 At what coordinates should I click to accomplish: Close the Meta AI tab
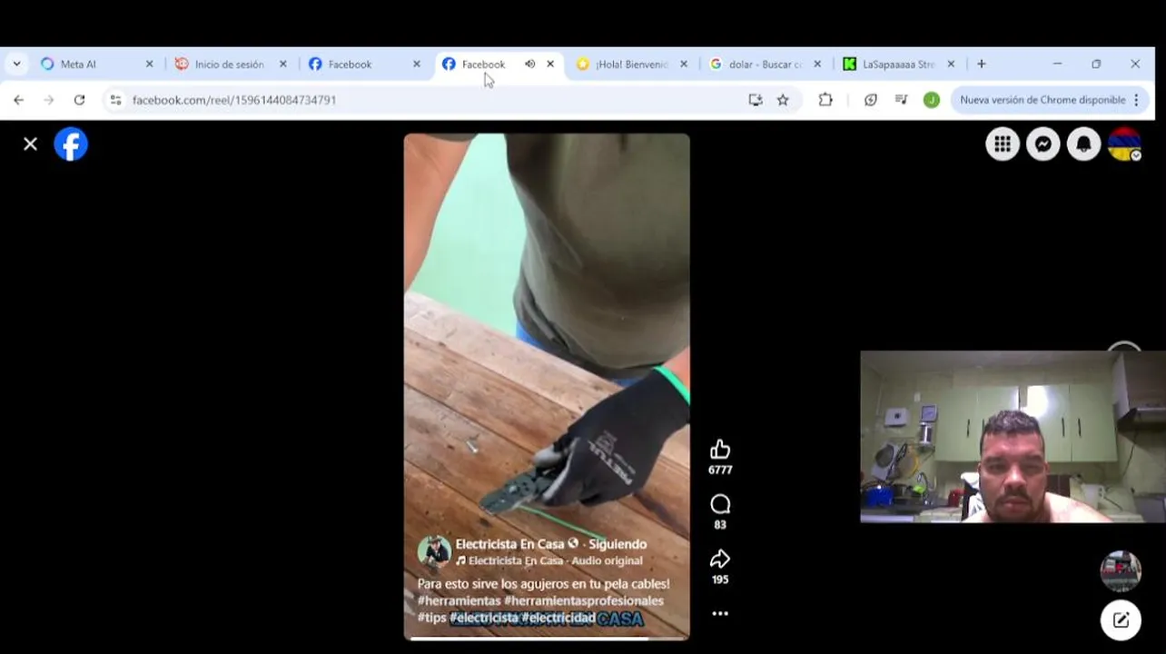click(150, 64)
